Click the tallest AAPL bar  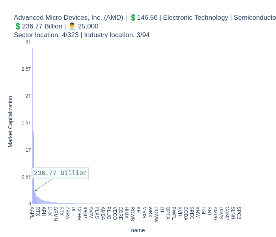coord(33,126)
